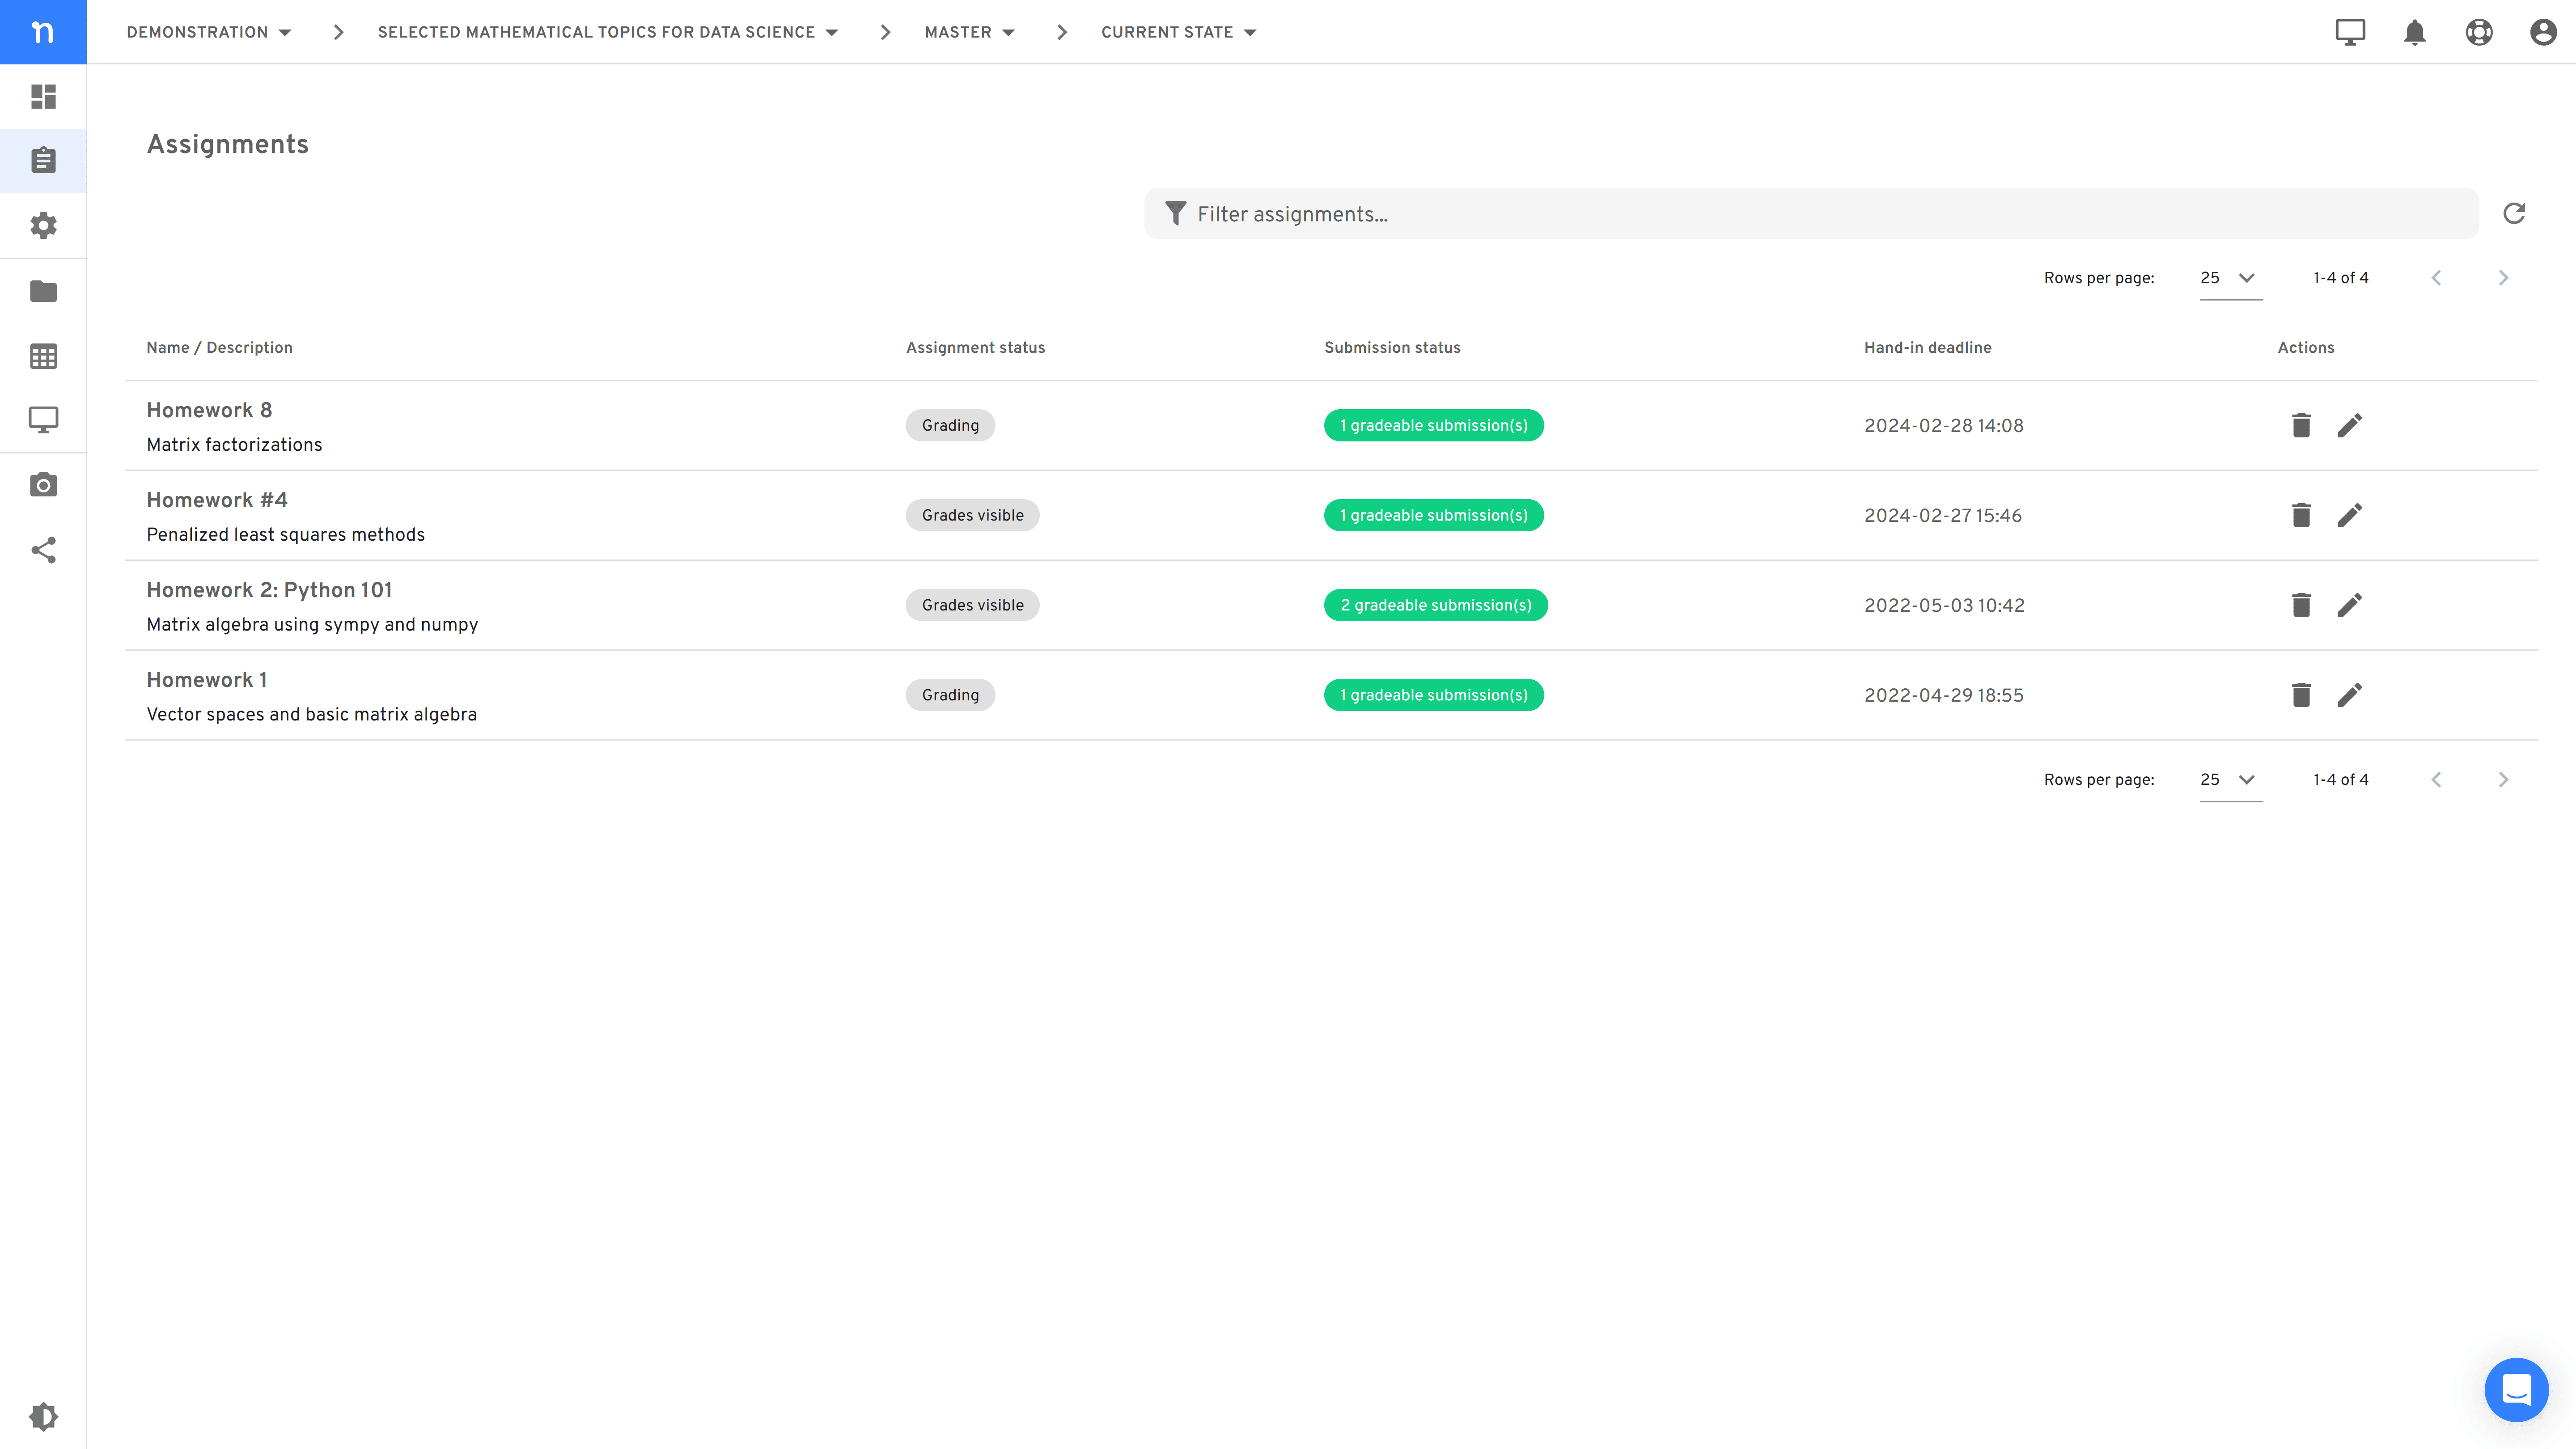Delete Homework 8 using trash icon

[2301, 425]
